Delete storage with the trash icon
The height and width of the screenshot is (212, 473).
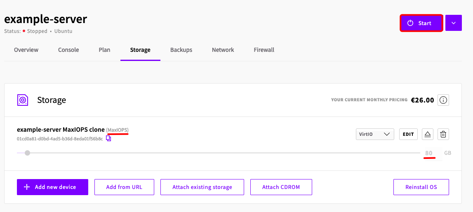443,134
